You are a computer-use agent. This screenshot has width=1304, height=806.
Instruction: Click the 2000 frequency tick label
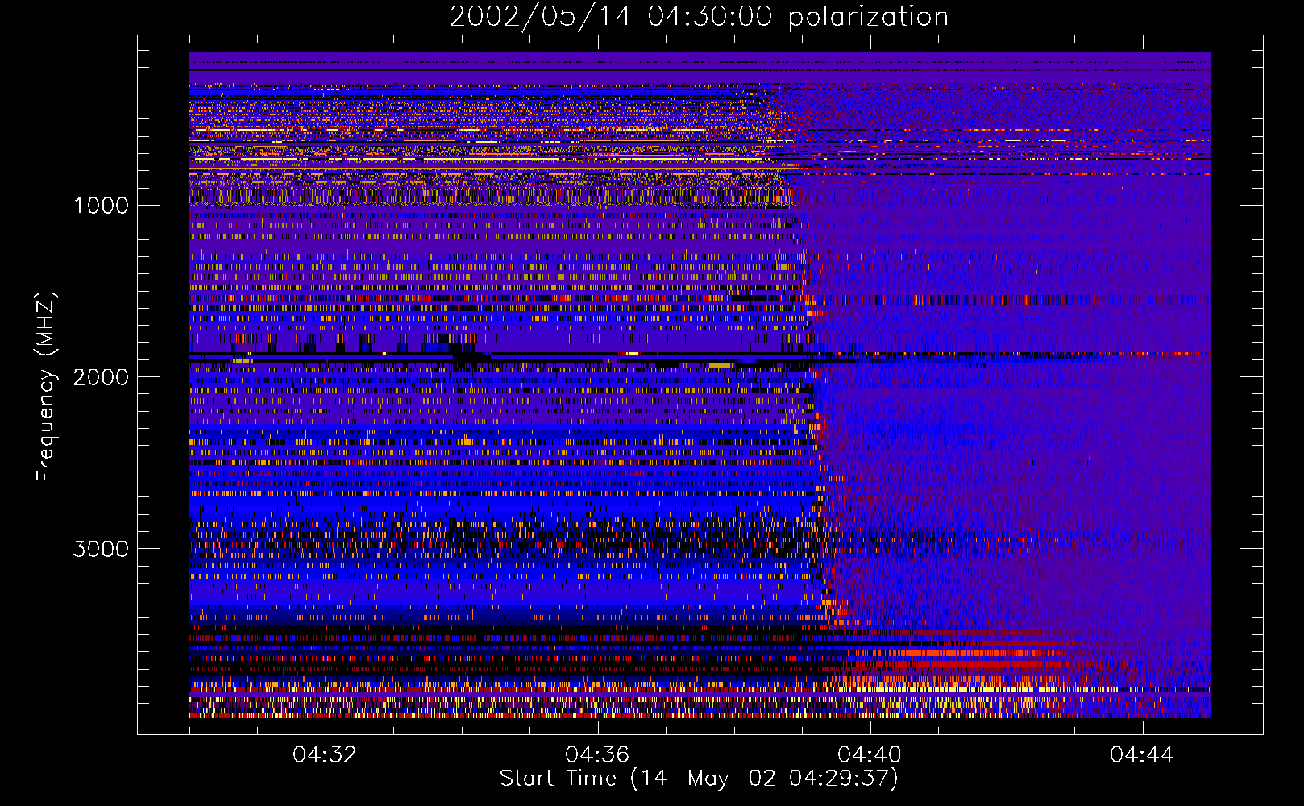click(101, 377)
